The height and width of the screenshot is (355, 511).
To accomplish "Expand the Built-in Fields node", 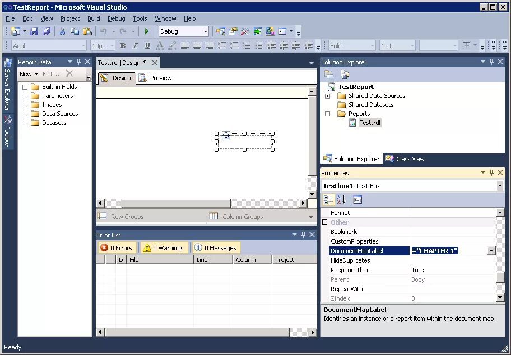I will (25, 87).
